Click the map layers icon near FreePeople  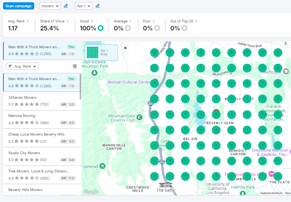(x=286, y=71)
